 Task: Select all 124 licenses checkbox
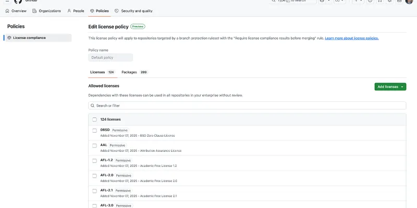[94, 120]
